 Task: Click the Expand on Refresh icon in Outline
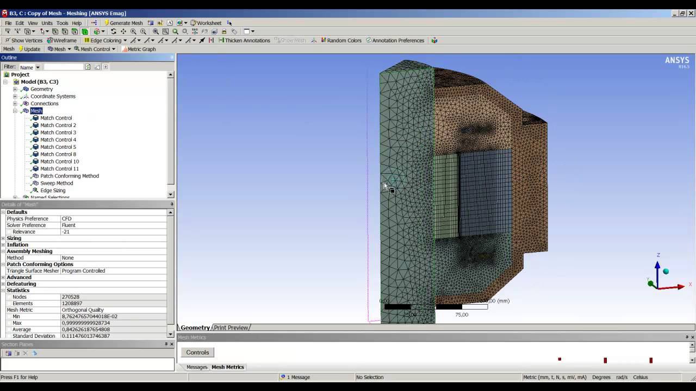[x=105, y=67]
